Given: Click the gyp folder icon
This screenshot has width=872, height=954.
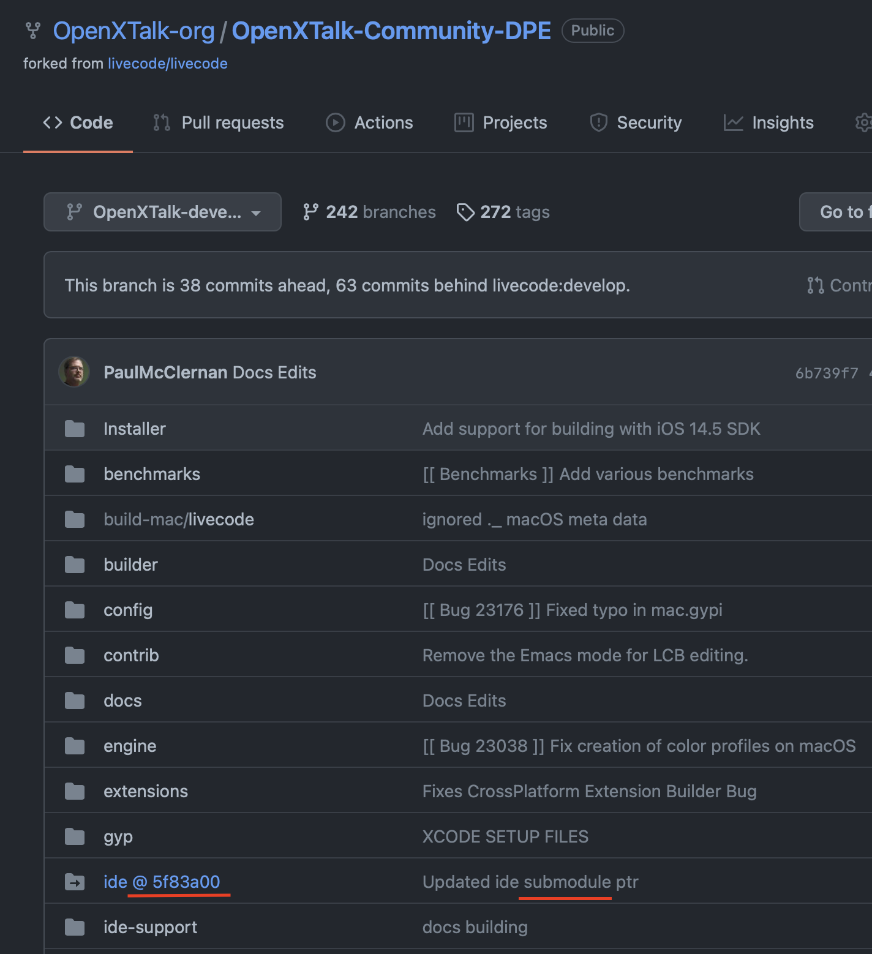Looking at the screenshot, I should tap(75, 836).
